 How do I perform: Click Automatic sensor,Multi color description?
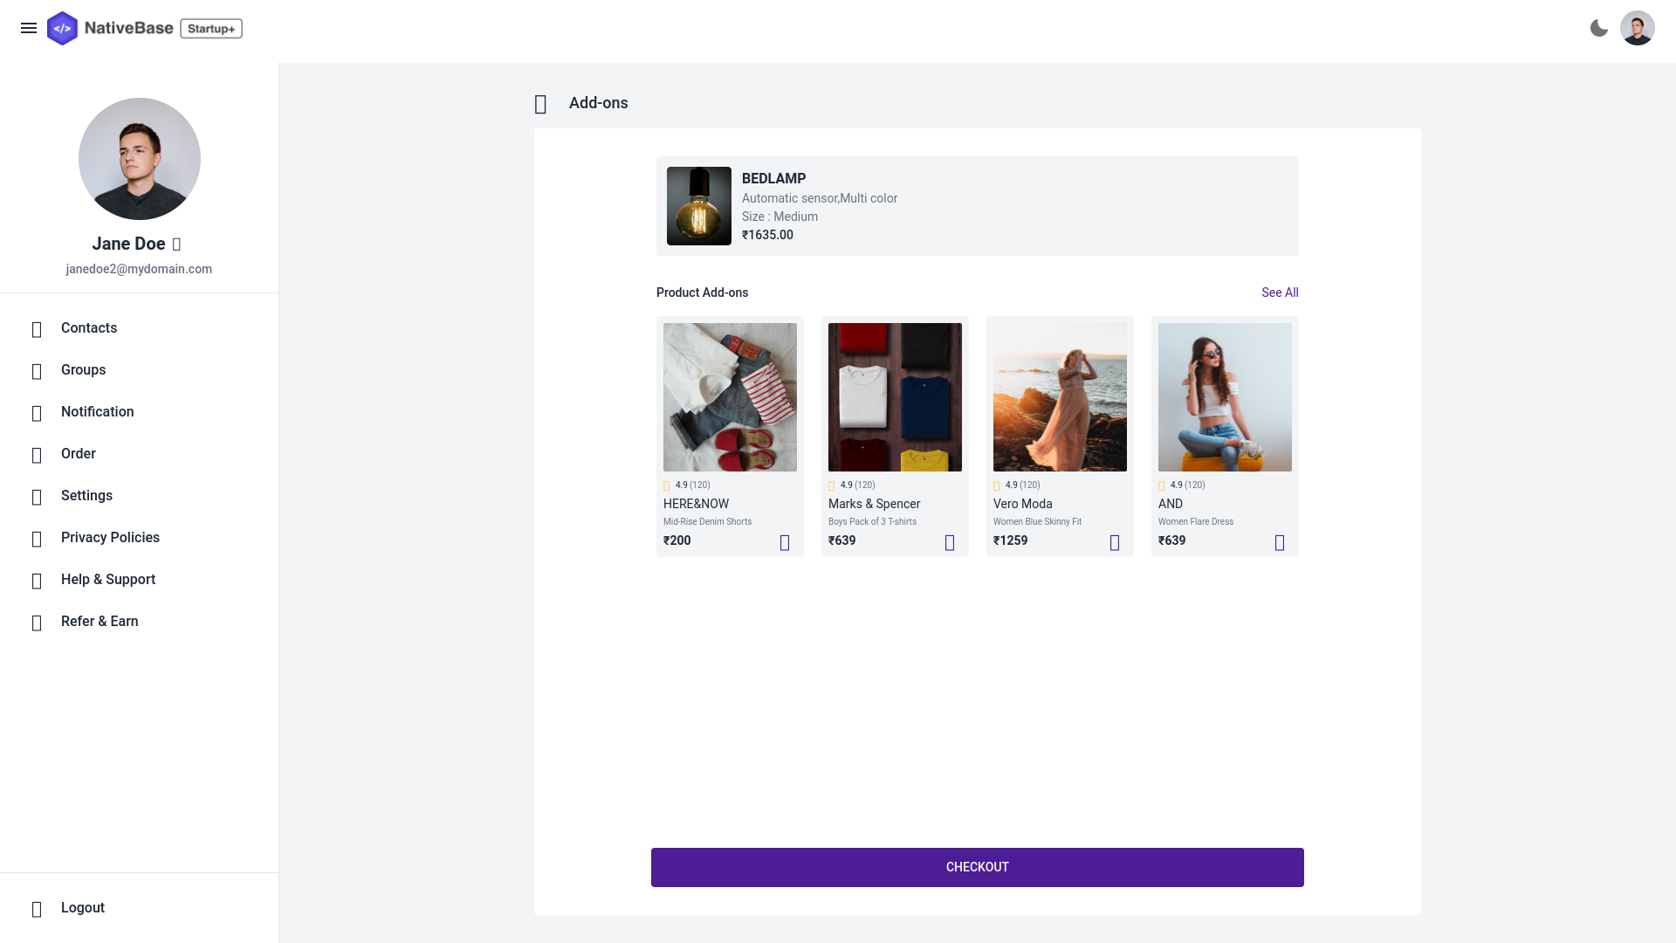(x=820, y=198)
